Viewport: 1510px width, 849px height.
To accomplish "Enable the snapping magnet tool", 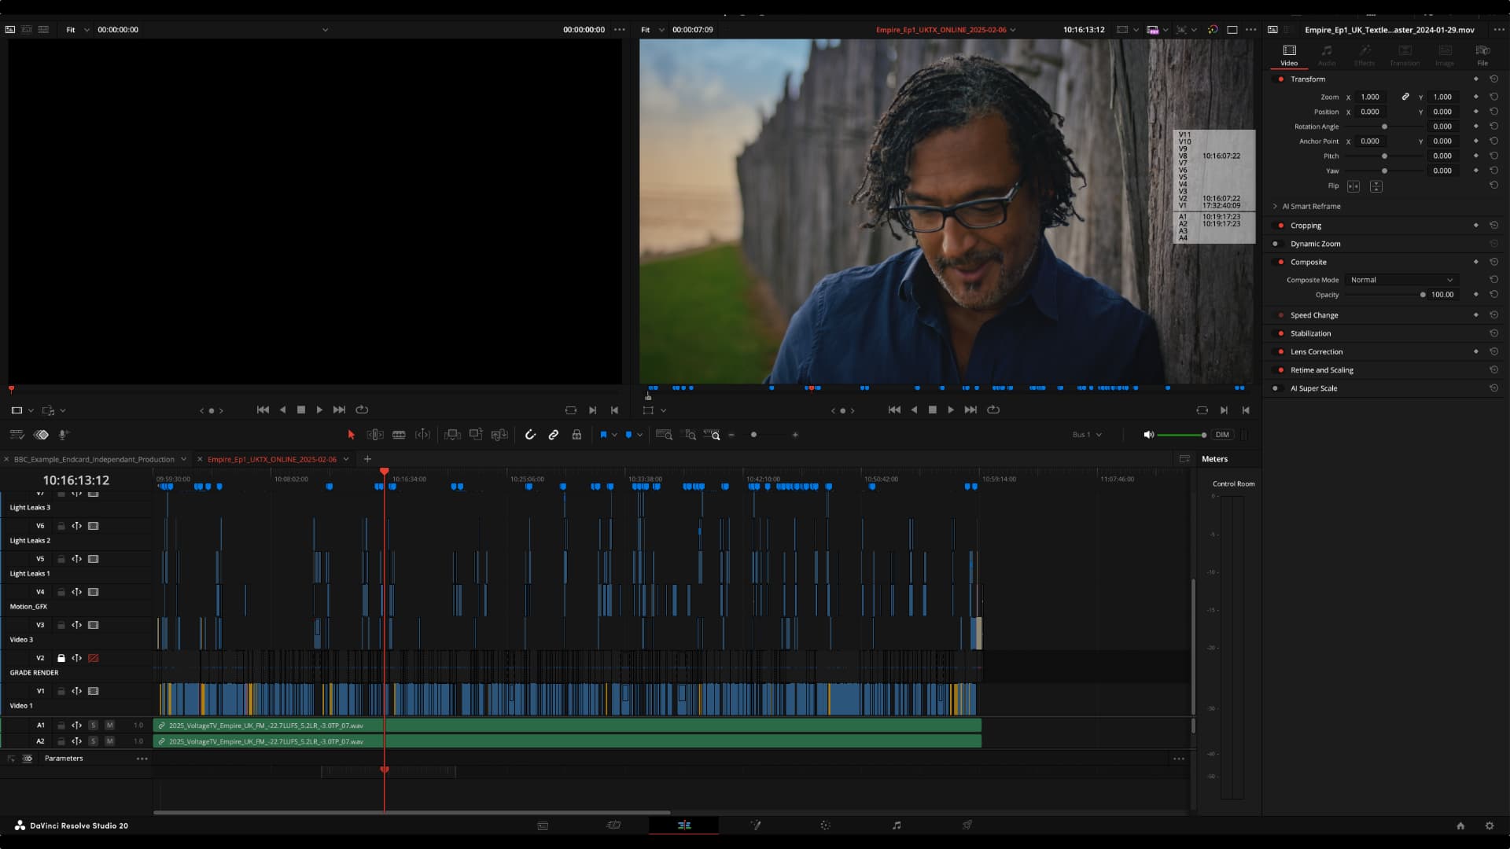I will coord(531,434).
